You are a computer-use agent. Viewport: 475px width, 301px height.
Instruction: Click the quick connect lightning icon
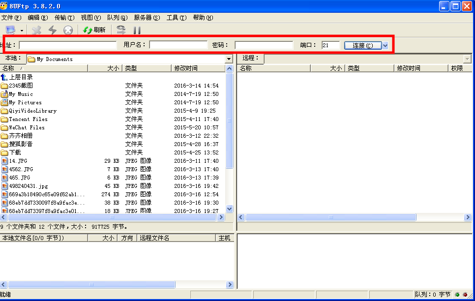(53, 30)
